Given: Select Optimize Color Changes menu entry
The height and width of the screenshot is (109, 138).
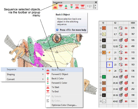Looking at the screenshot, I should coord(64,105).
